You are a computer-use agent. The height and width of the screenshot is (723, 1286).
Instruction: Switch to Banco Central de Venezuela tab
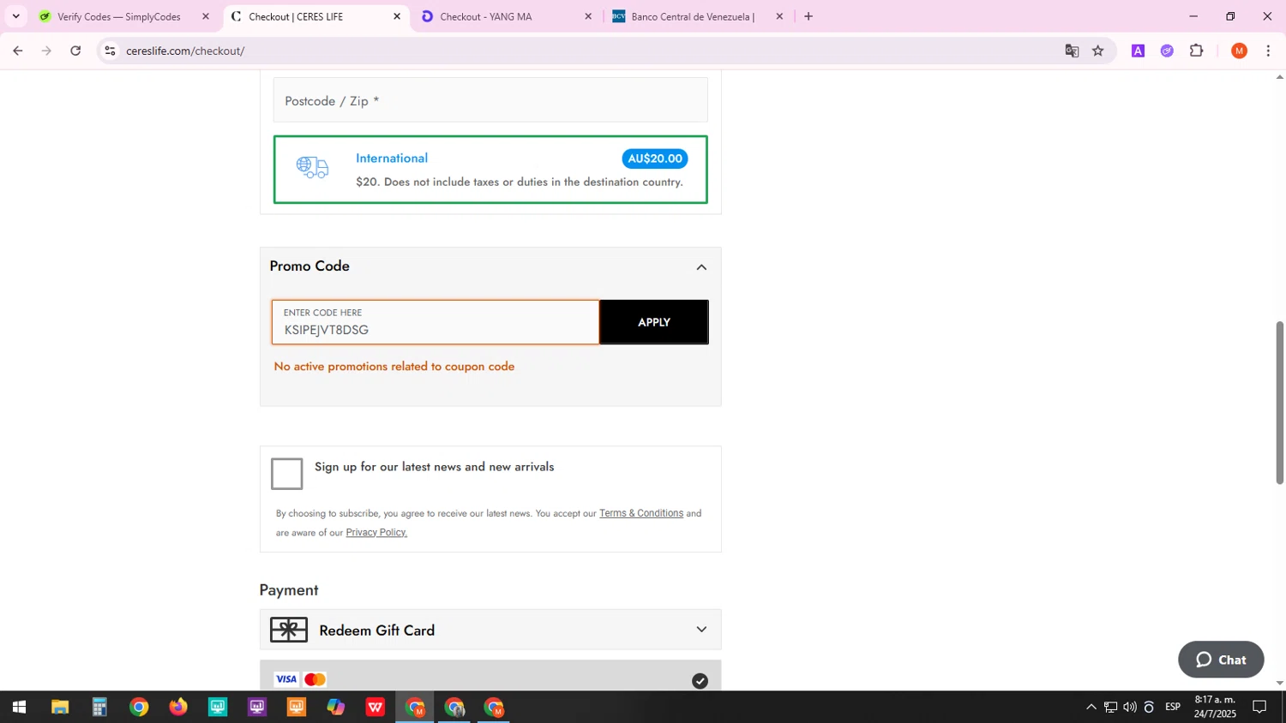pos(696,16)
